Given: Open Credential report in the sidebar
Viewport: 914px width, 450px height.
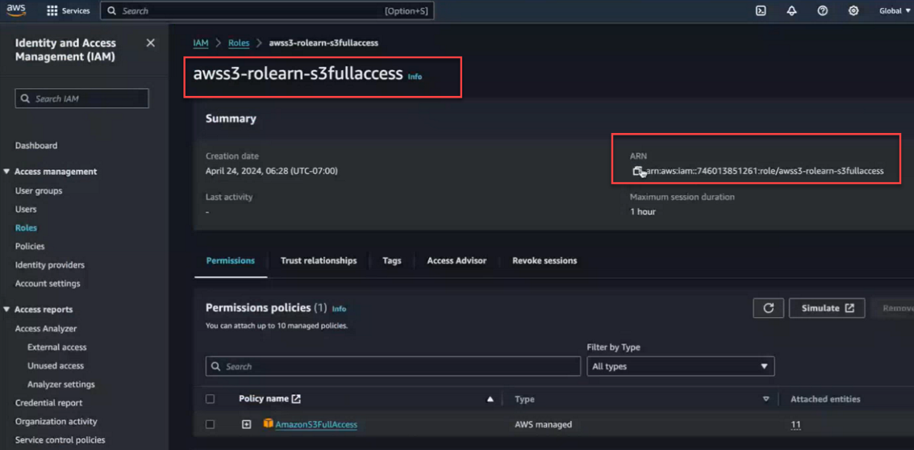Looking at the screenshot, I should 48,402.
